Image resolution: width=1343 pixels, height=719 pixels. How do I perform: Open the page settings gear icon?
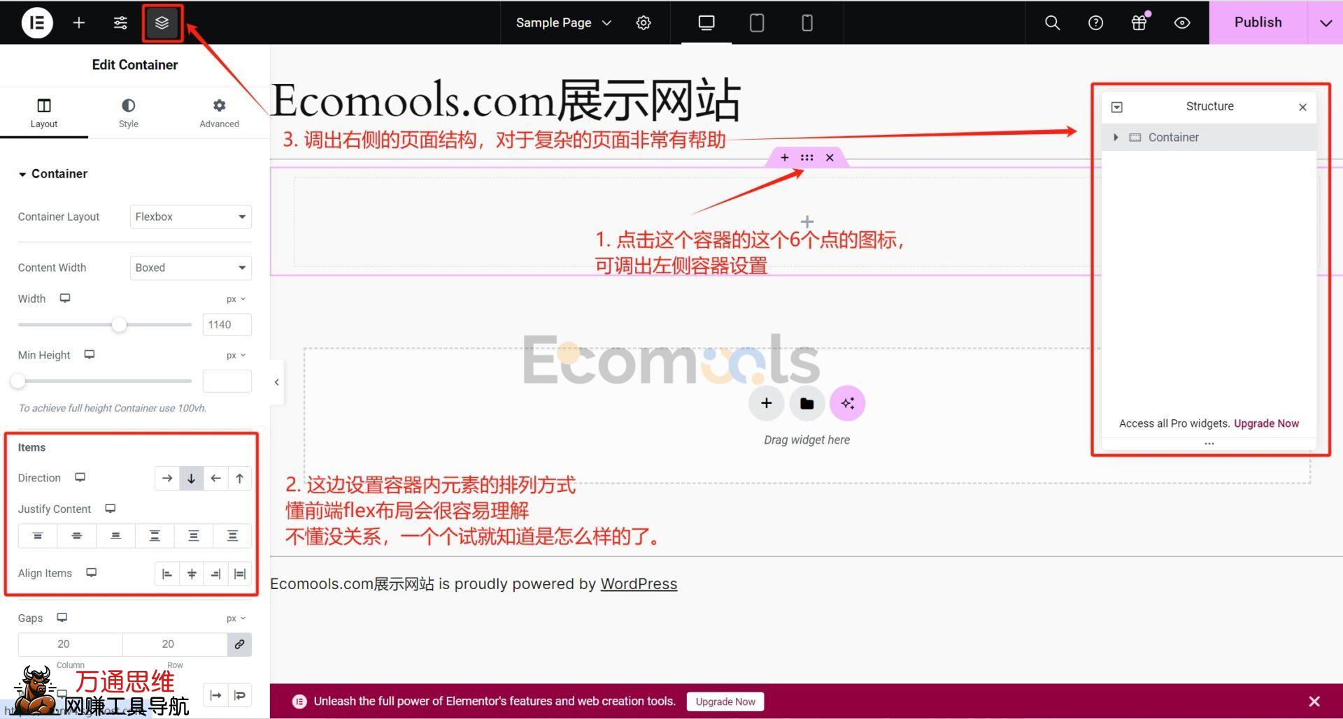coord(643,22)
